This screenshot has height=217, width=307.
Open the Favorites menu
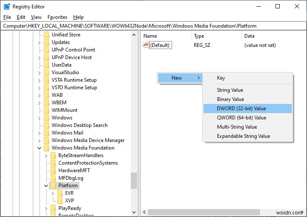click(57, 17)
